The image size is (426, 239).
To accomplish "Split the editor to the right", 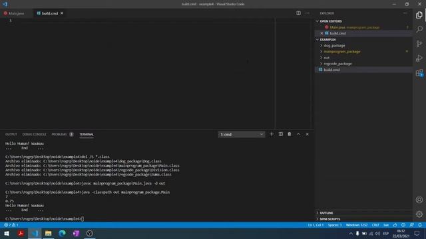I will pos(298,13).
